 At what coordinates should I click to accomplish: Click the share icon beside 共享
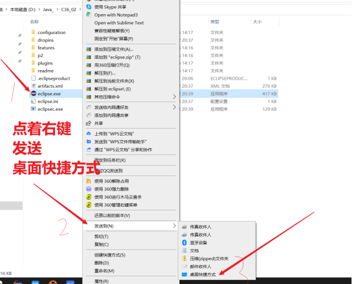(x=89, y=123)
